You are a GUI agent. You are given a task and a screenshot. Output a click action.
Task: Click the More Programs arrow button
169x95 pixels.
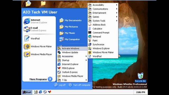click(50, 79)
